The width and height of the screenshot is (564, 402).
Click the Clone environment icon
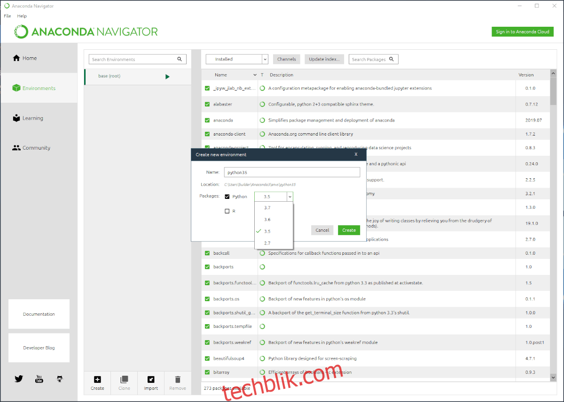click(x=124, y=379)
